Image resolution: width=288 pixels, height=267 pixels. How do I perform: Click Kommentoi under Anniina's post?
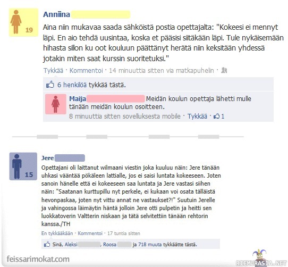(86, 70)
